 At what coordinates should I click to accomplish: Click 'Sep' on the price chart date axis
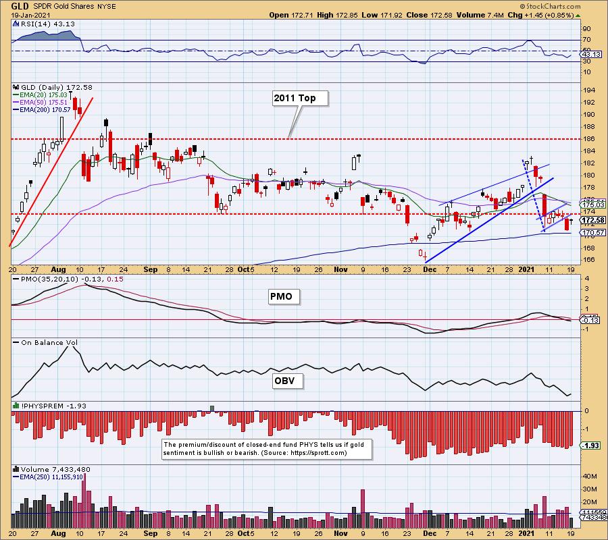coord(151,269)
